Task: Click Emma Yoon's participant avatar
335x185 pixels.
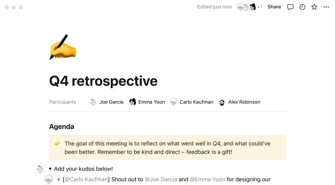Action: [x=132, y=102]
